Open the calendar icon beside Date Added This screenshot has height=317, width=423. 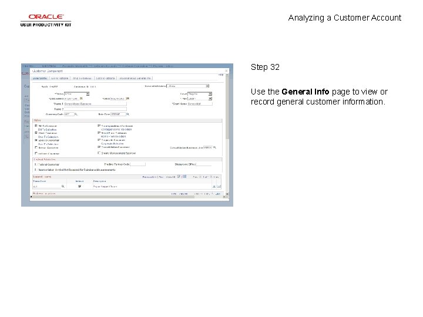coord(81,99)
